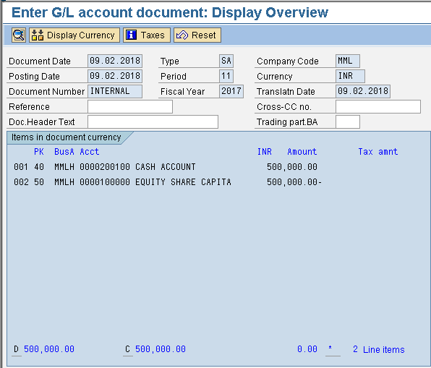Click the Document Number INTERNAL field
431x368 pixels.
[x=115, y=91]
